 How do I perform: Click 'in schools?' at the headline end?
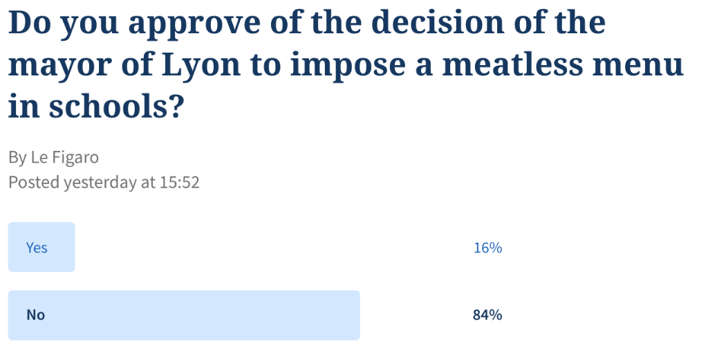[96, 107]
